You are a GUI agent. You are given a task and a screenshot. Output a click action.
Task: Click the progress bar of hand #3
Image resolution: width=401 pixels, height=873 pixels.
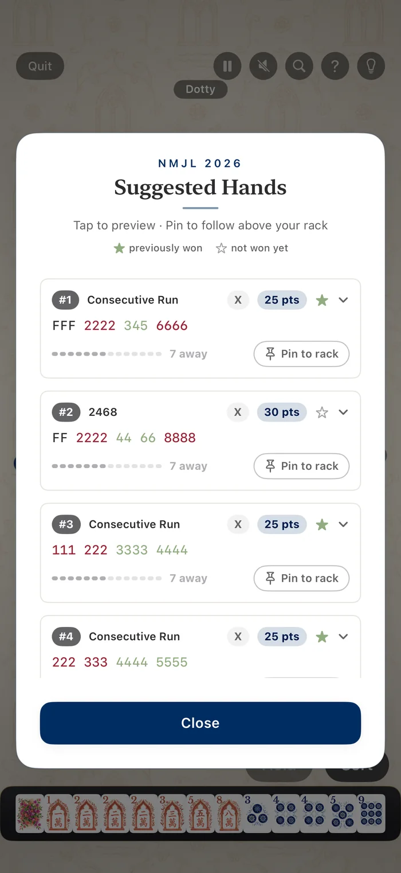coord(107,578)
